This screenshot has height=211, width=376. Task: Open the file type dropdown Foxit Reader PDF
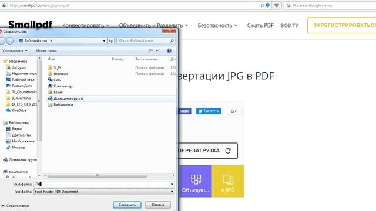[104, 192]
